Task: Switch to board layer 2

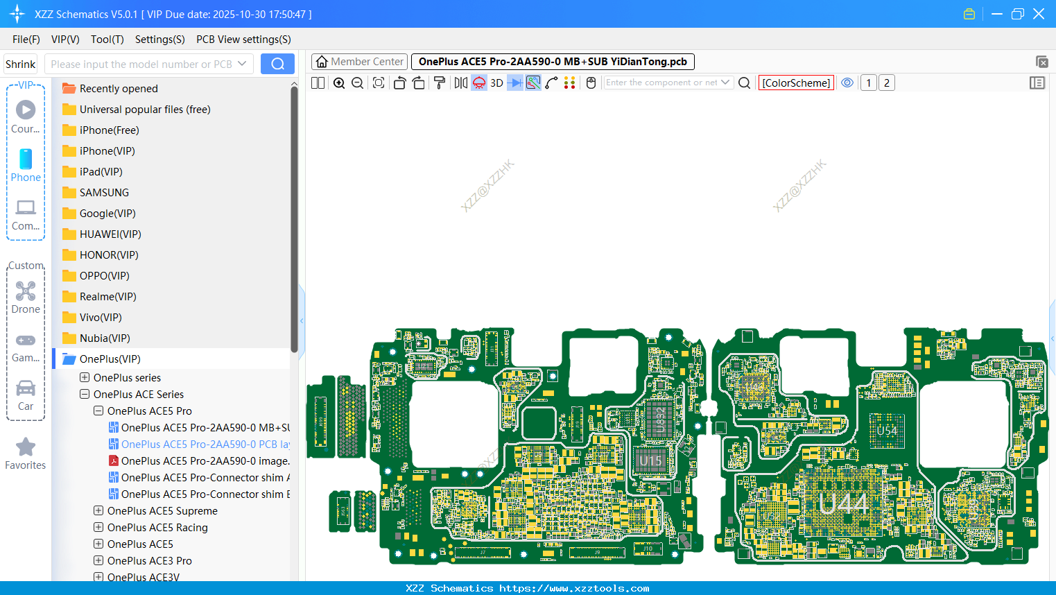Action: pyautogui.click(x=887, y=83)
